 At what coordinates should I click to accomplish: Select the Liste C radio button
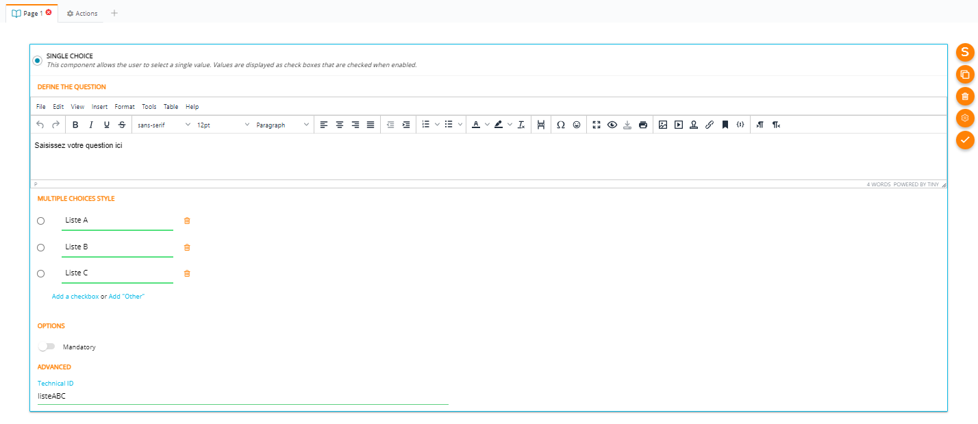click(40, 274)
